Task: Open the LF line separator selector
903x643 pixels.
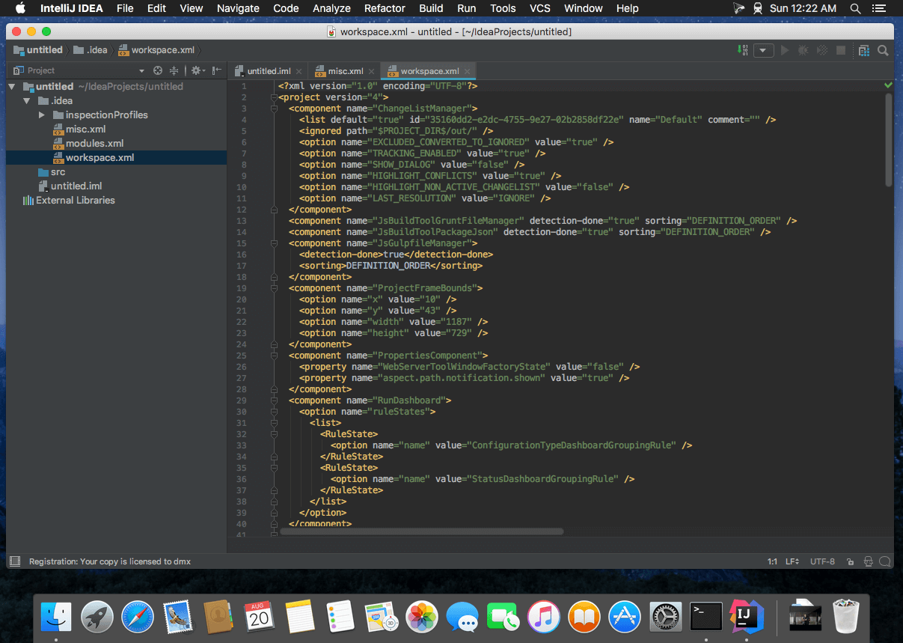Action: click(792, 561)
